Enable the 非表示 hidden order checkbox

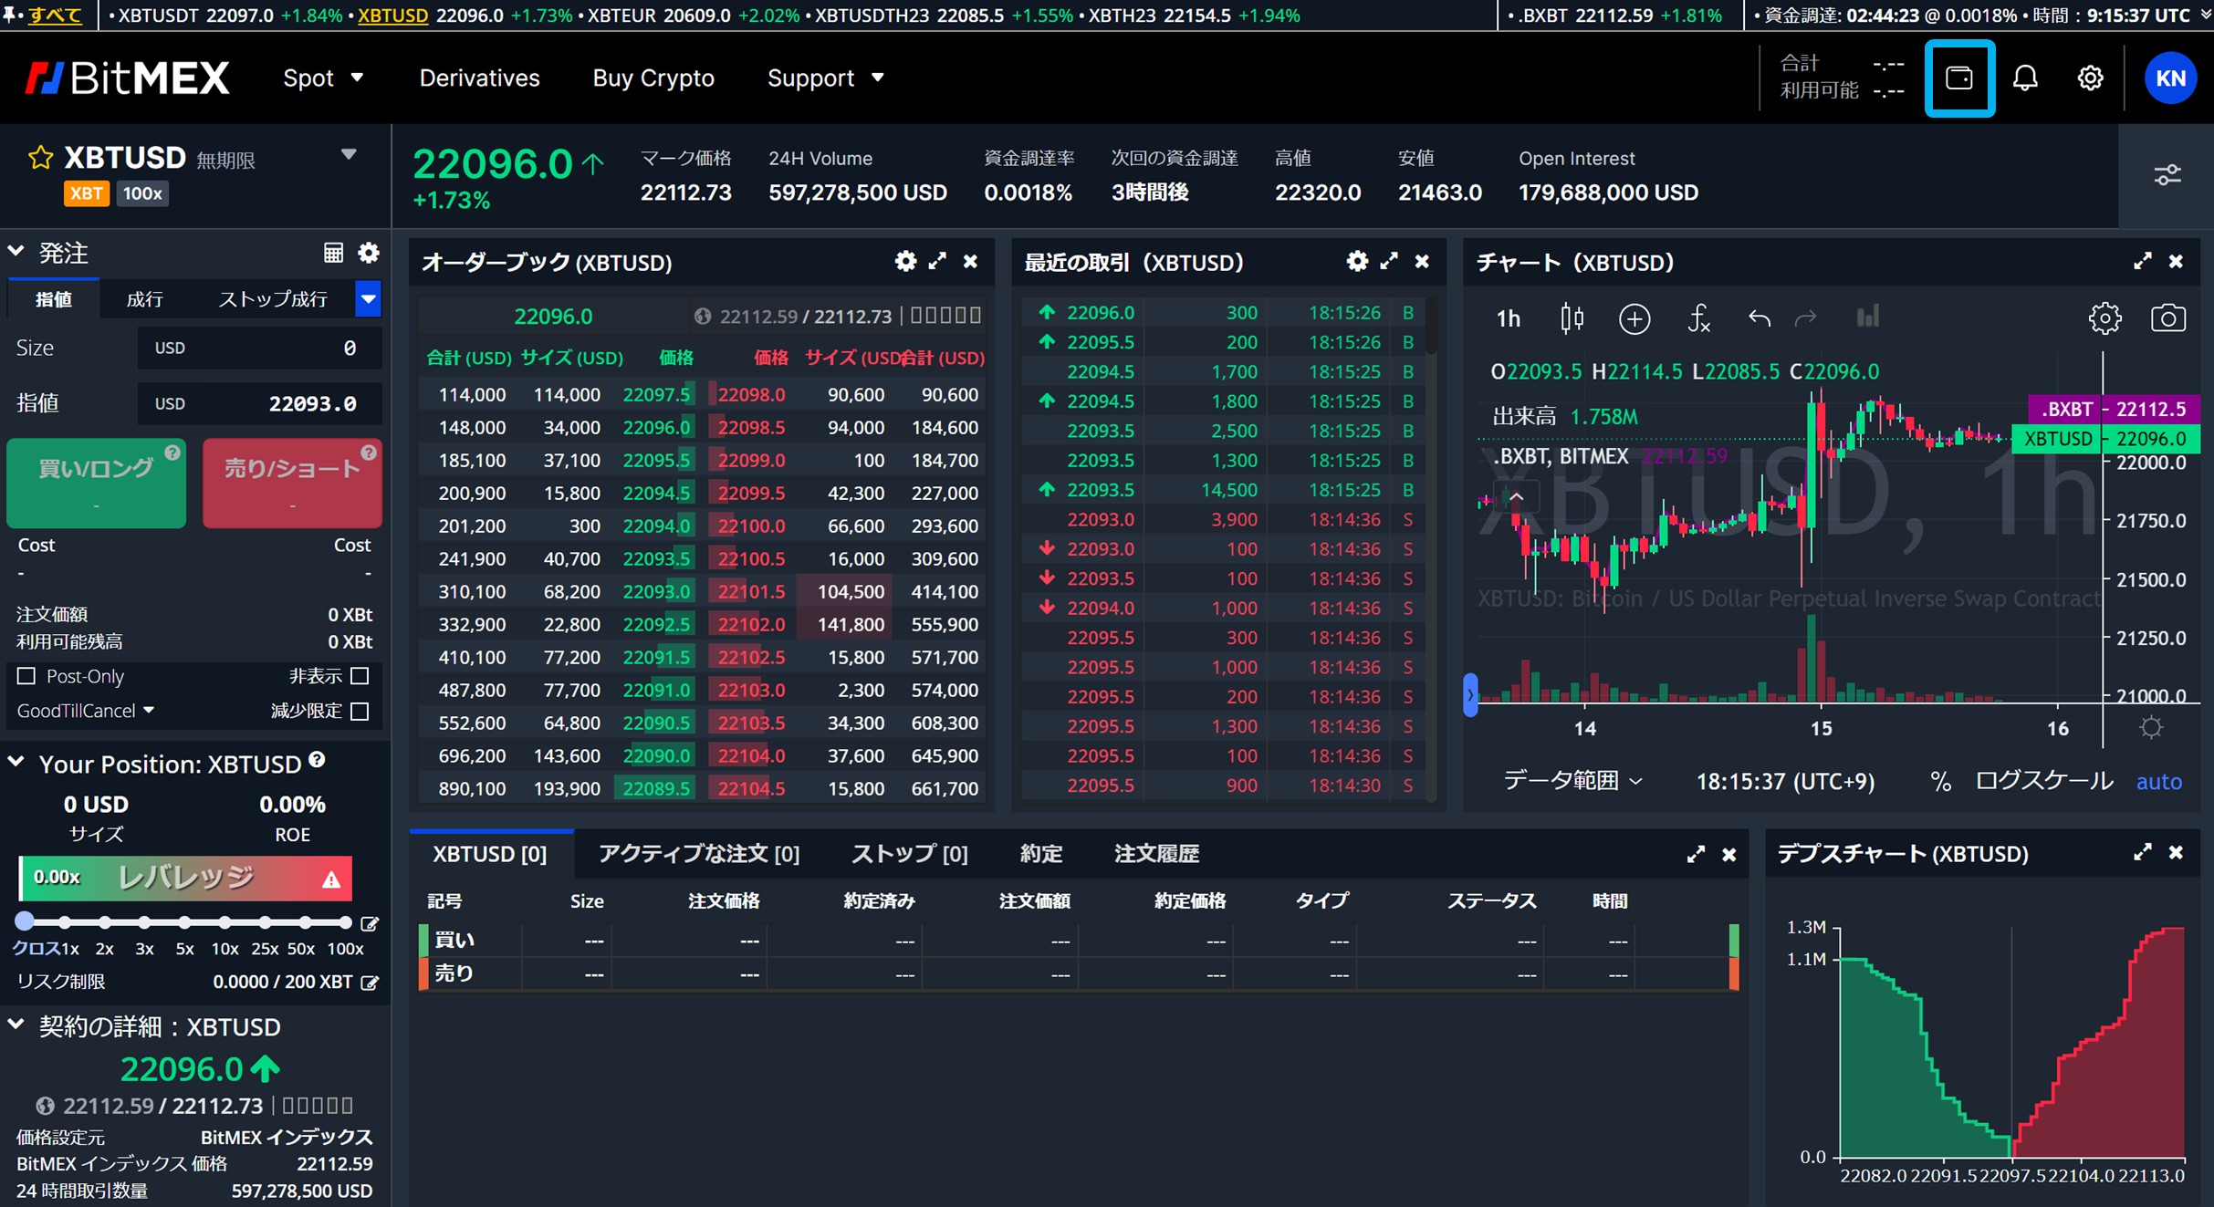tap(360, 676)
